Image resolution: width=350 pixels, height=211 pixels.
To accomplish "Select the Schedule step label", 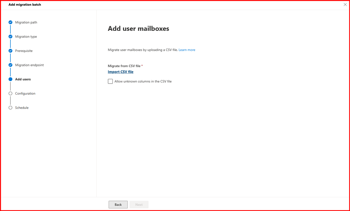I will pyautogui.click(x=22, y=108).
